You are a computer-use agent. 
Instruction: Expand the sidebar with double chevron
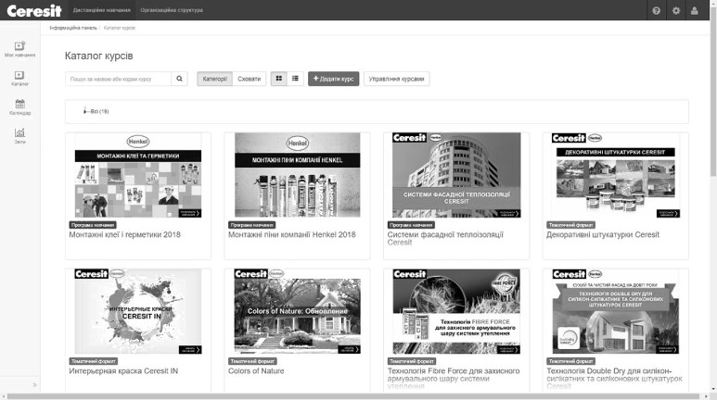click(34, 385)
